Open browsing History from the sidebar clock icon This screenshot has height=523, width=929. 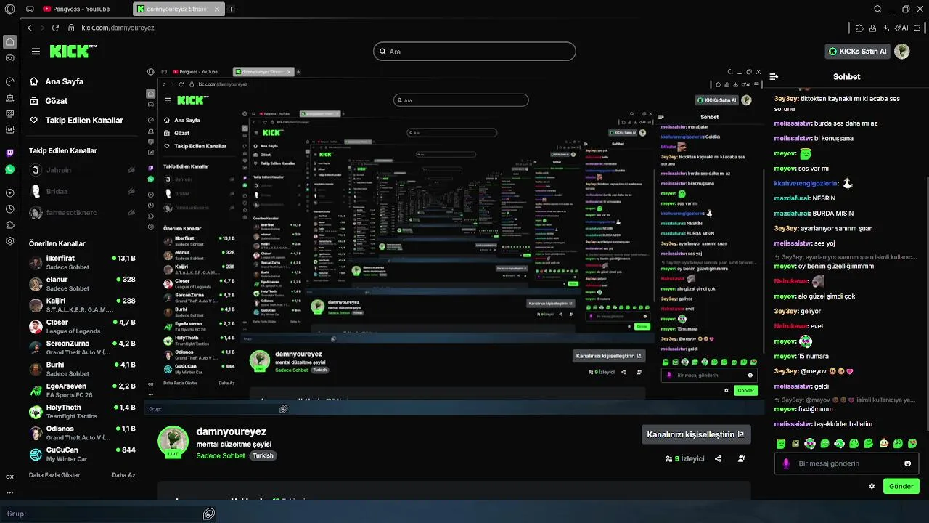[9, 209]
